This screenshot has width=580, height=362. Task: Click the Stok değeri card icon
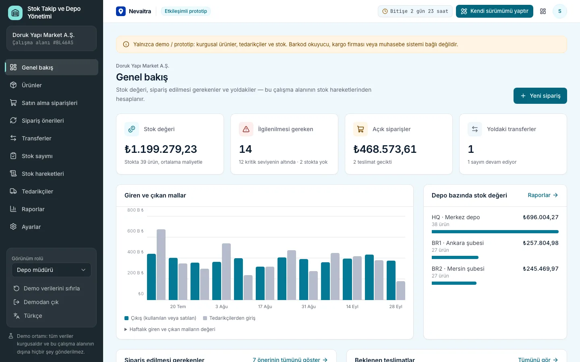(132, 129)
